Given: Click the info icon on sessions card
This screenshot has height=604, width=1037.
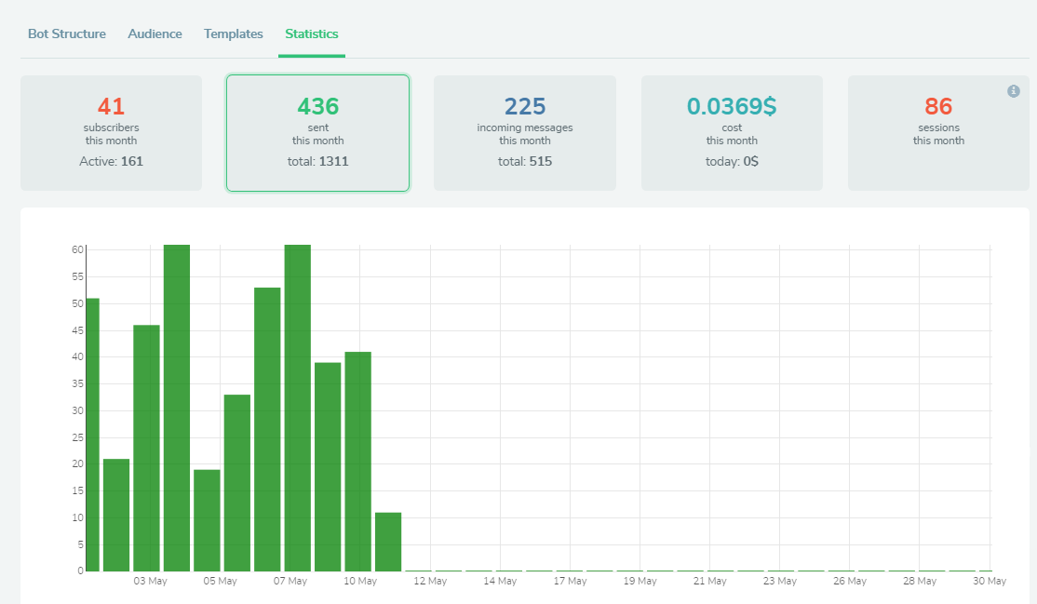Looking at the screenshot, I should (x=1015, y=91).
